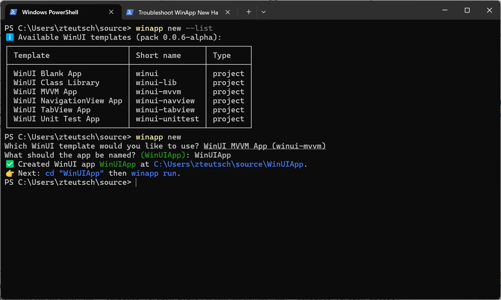The height and width of the screenshot is (300, 501).
Task: Click the blue info icon
Action: (10, 37)
